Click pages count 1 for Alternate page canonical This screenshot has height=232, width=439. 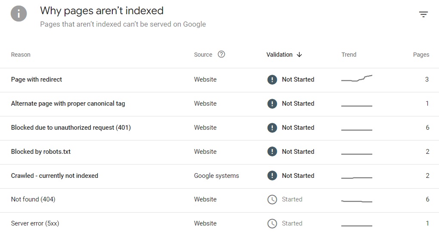427,104
